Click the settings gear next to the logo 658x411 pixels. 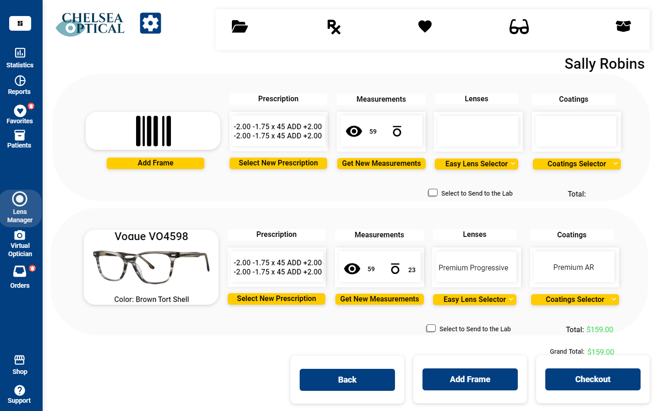[150, 23]
